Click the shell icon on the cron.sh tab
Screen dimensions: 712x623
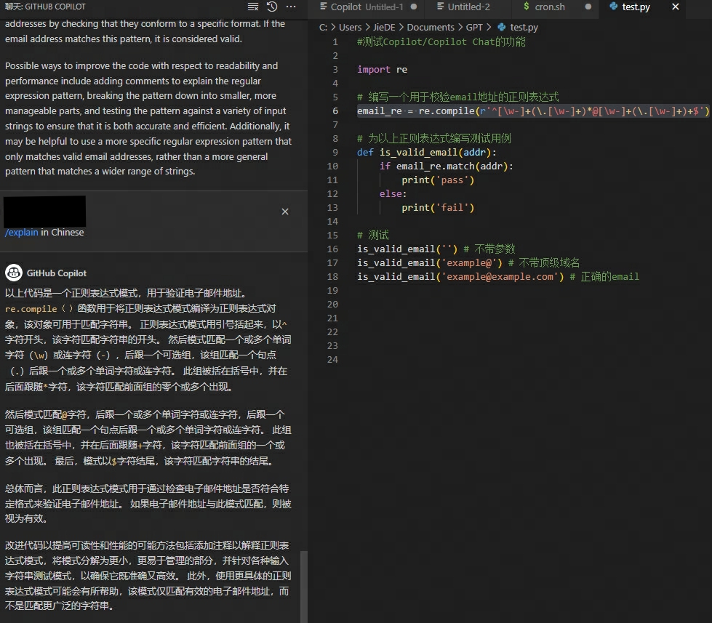click(525, 7)
